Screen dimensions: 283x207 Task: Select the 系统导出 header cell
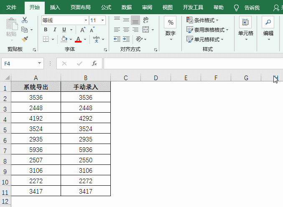36,87
